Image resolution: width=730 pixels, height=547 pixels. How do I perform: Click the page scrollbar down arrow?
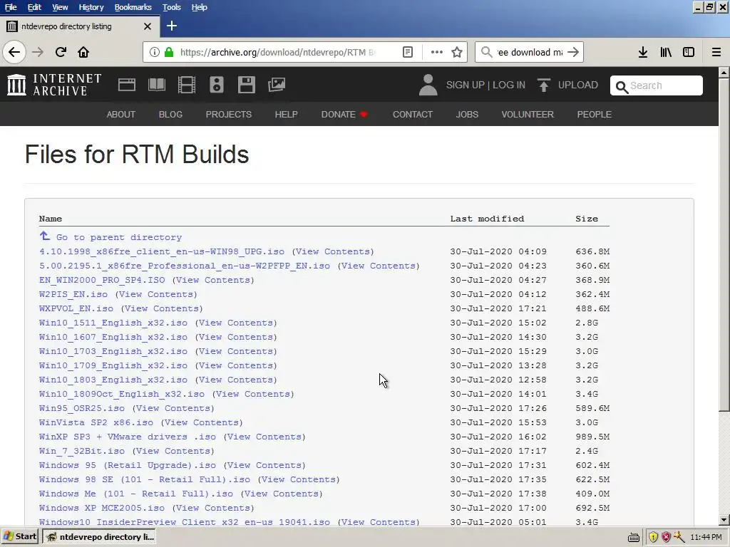pyautogui.click(x=724, y=520)
